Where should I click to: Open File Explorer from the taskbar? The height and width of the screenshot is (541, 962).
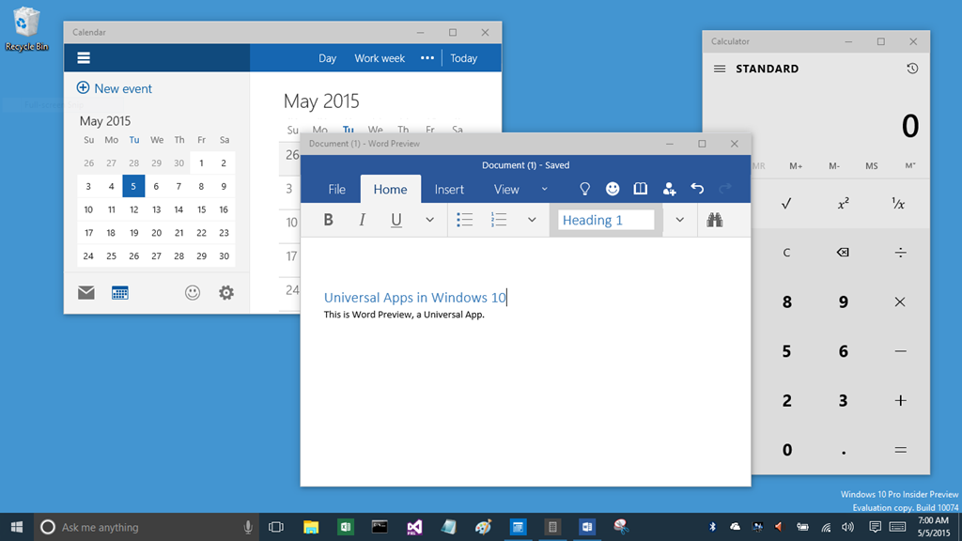311,527
